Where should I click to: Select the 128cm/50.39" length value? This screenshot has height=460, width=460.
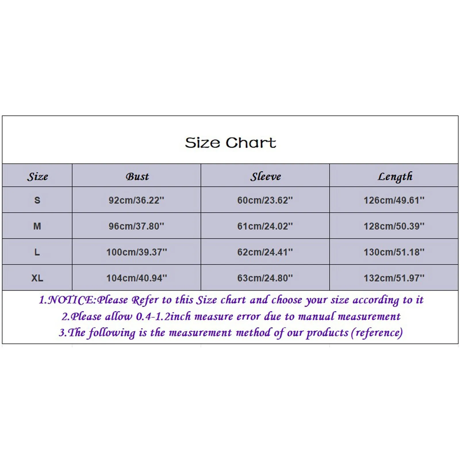click(x=394, y=226)
